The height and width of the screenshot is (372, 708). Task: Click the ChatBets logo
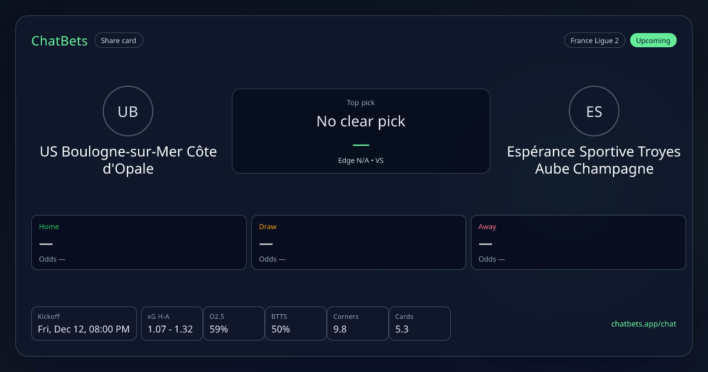pos(60,41)
